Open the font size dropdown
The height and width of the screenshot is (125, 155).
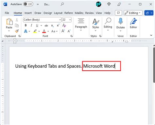click(70, 20)
